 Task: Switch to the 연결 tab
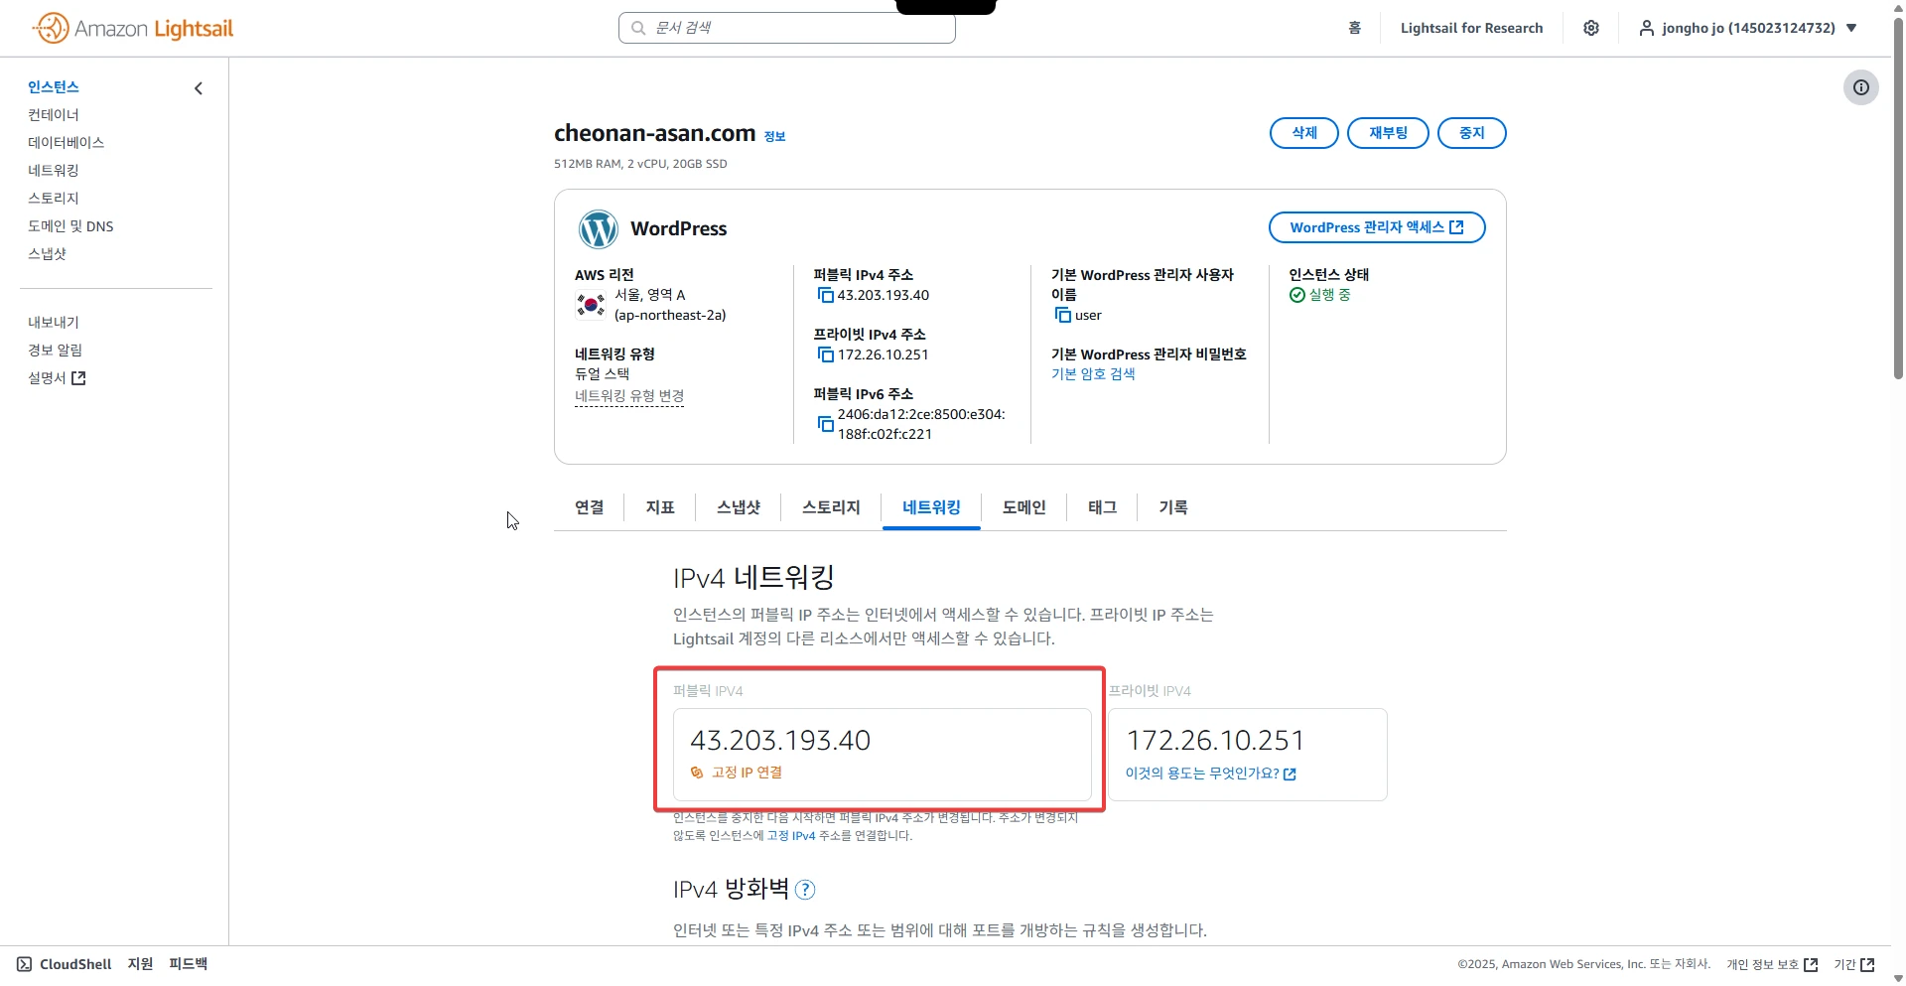click(x=590, y=507)
